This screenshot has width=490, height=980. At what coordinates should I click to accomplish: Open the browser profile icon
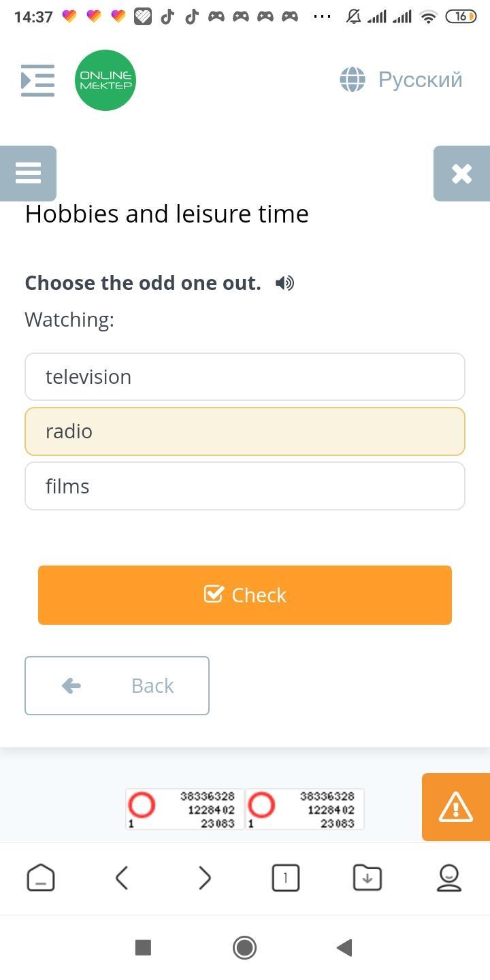(449, 878)
